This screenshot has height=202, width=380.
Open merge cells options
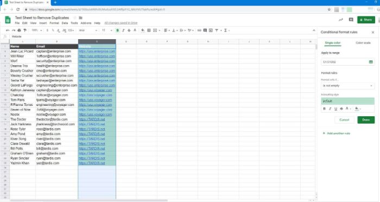156,30
